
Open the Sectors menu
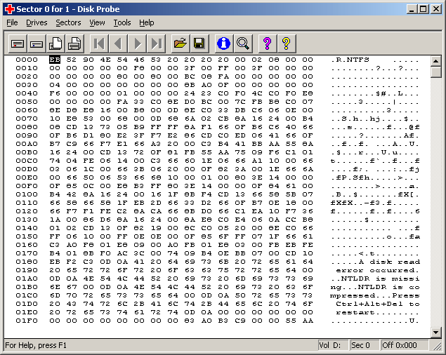pyautogui.click(x=68, y=22)
